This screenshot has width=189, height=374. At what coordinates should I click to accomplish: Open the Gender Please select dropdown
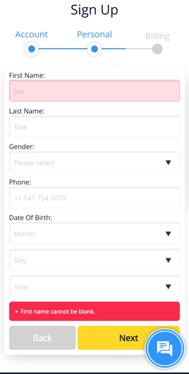[x=94, y=162]
